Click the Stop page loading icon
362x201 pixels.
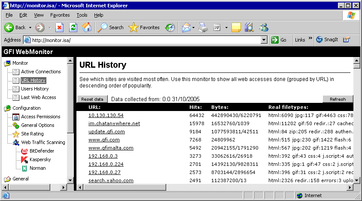(x=59, y=27)
